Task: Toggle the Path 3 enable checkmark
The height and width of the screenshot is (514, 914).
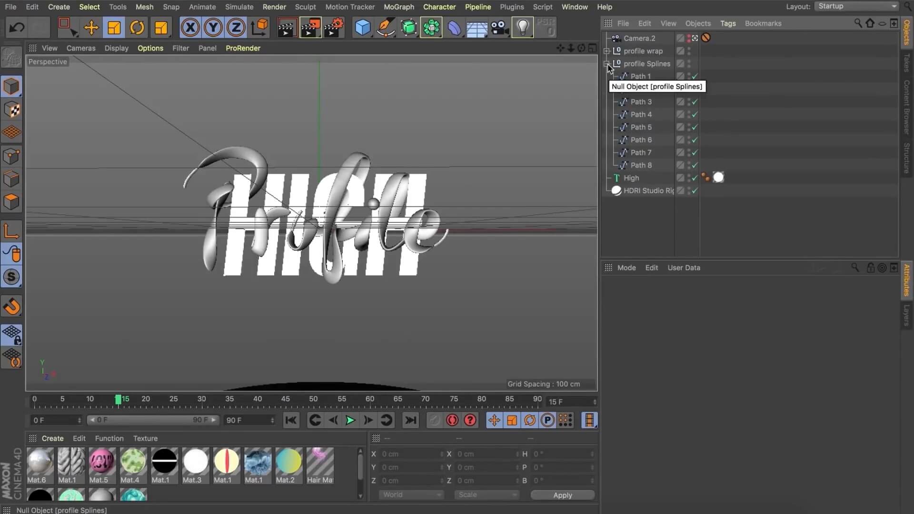Action: coord(695,102)
